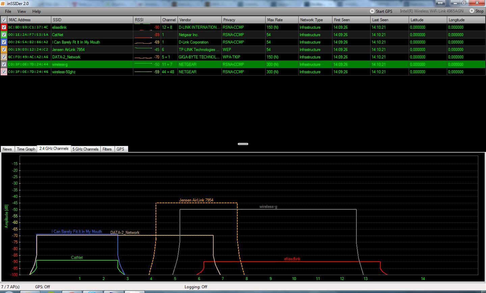
Task: Sort by Channel column header
Action: [169, 20]
